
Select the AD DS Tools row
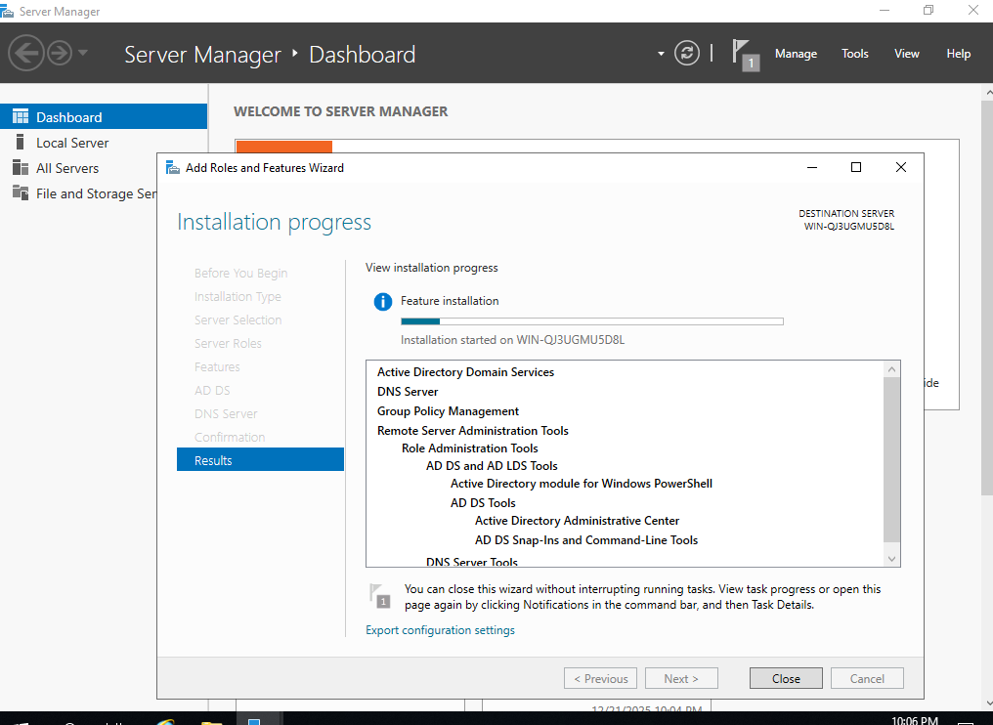pyautogui.click(x=483, y=503)
